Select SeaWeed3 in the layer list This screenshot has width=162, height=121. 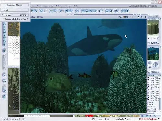pyautogui.click(x=152, y=111)
